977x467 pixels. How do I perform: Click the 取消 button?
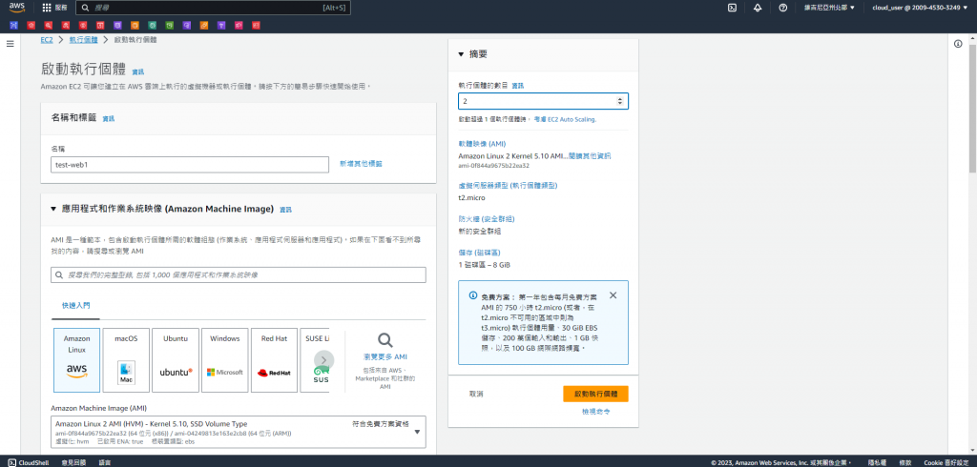tap(476, 395)
